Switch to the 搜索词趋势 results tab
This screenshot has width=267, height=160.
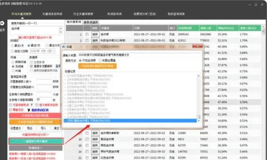[x=91, y=22]
